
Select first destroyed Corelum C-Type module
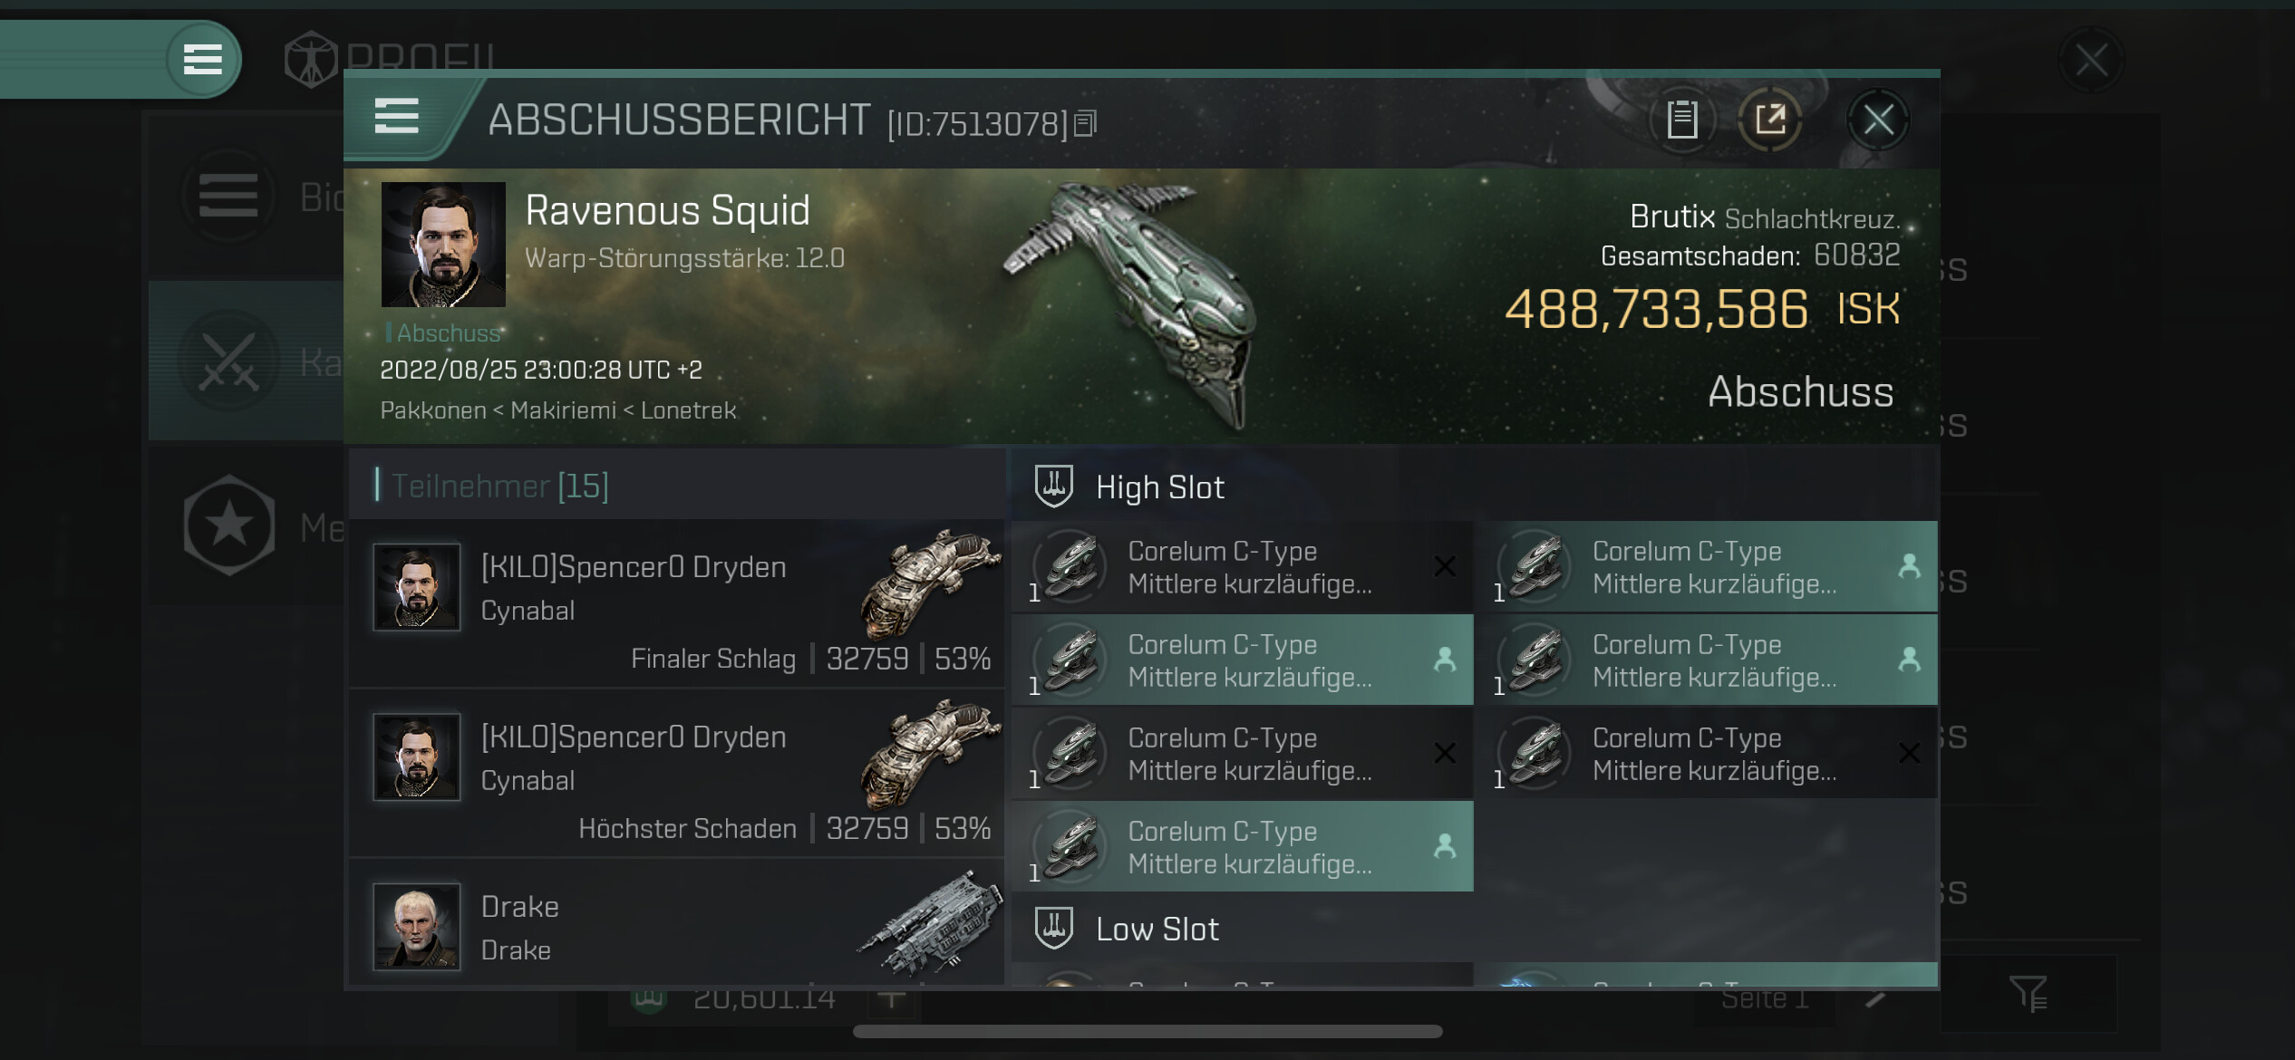tap(1243, 567)
